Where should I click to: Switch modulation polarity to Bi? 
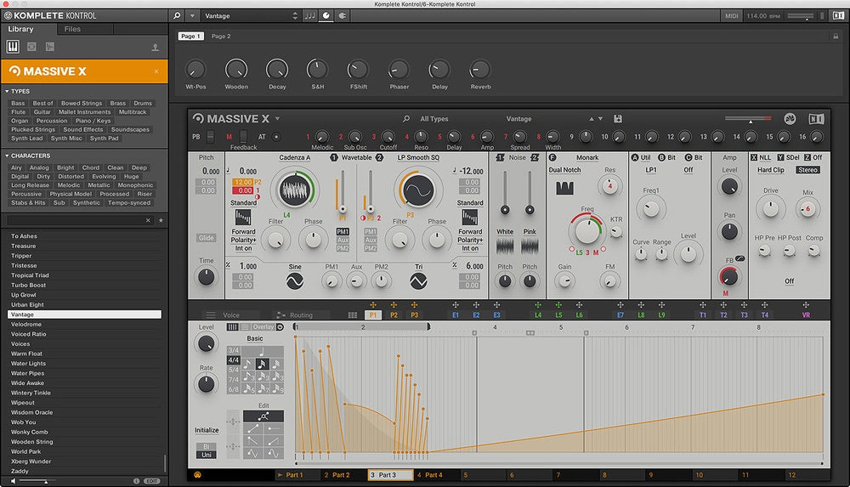coord(206,447)
